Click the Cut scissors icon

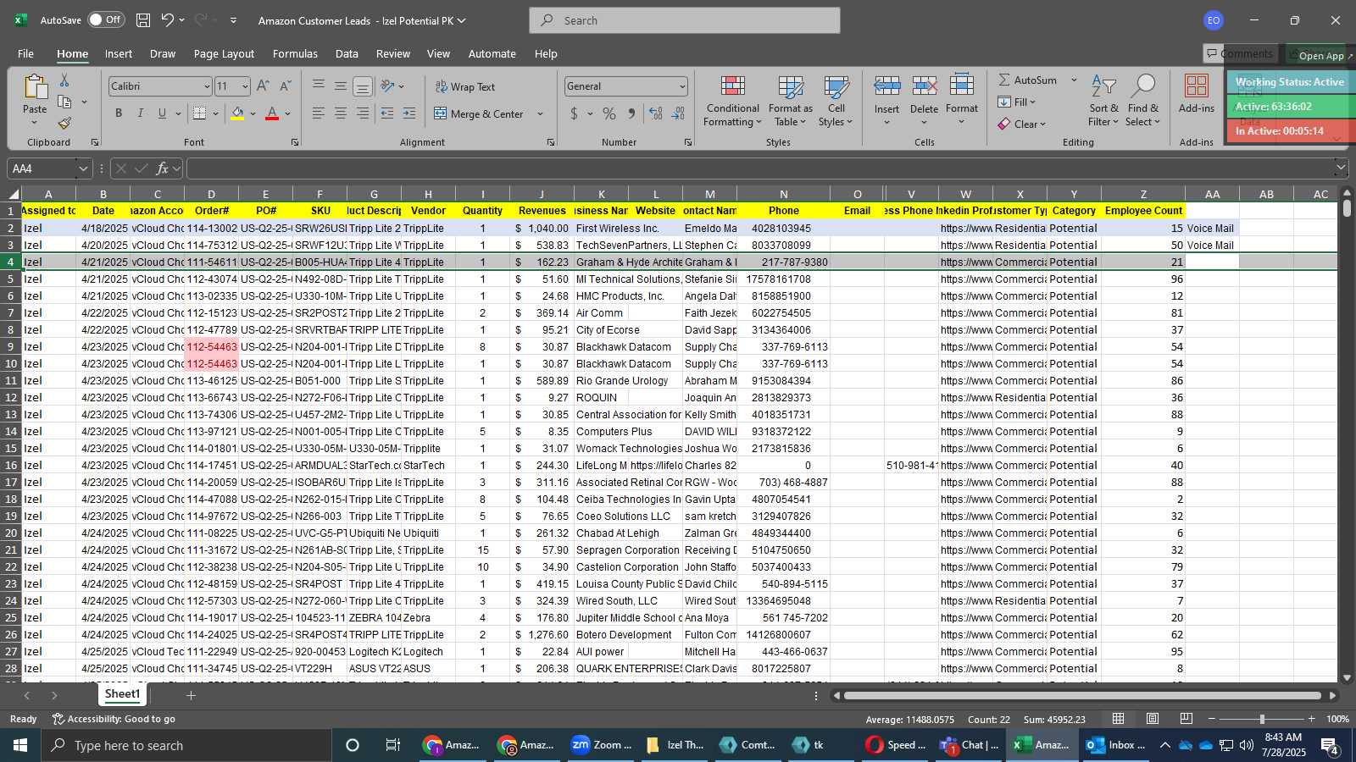(64, 80)
